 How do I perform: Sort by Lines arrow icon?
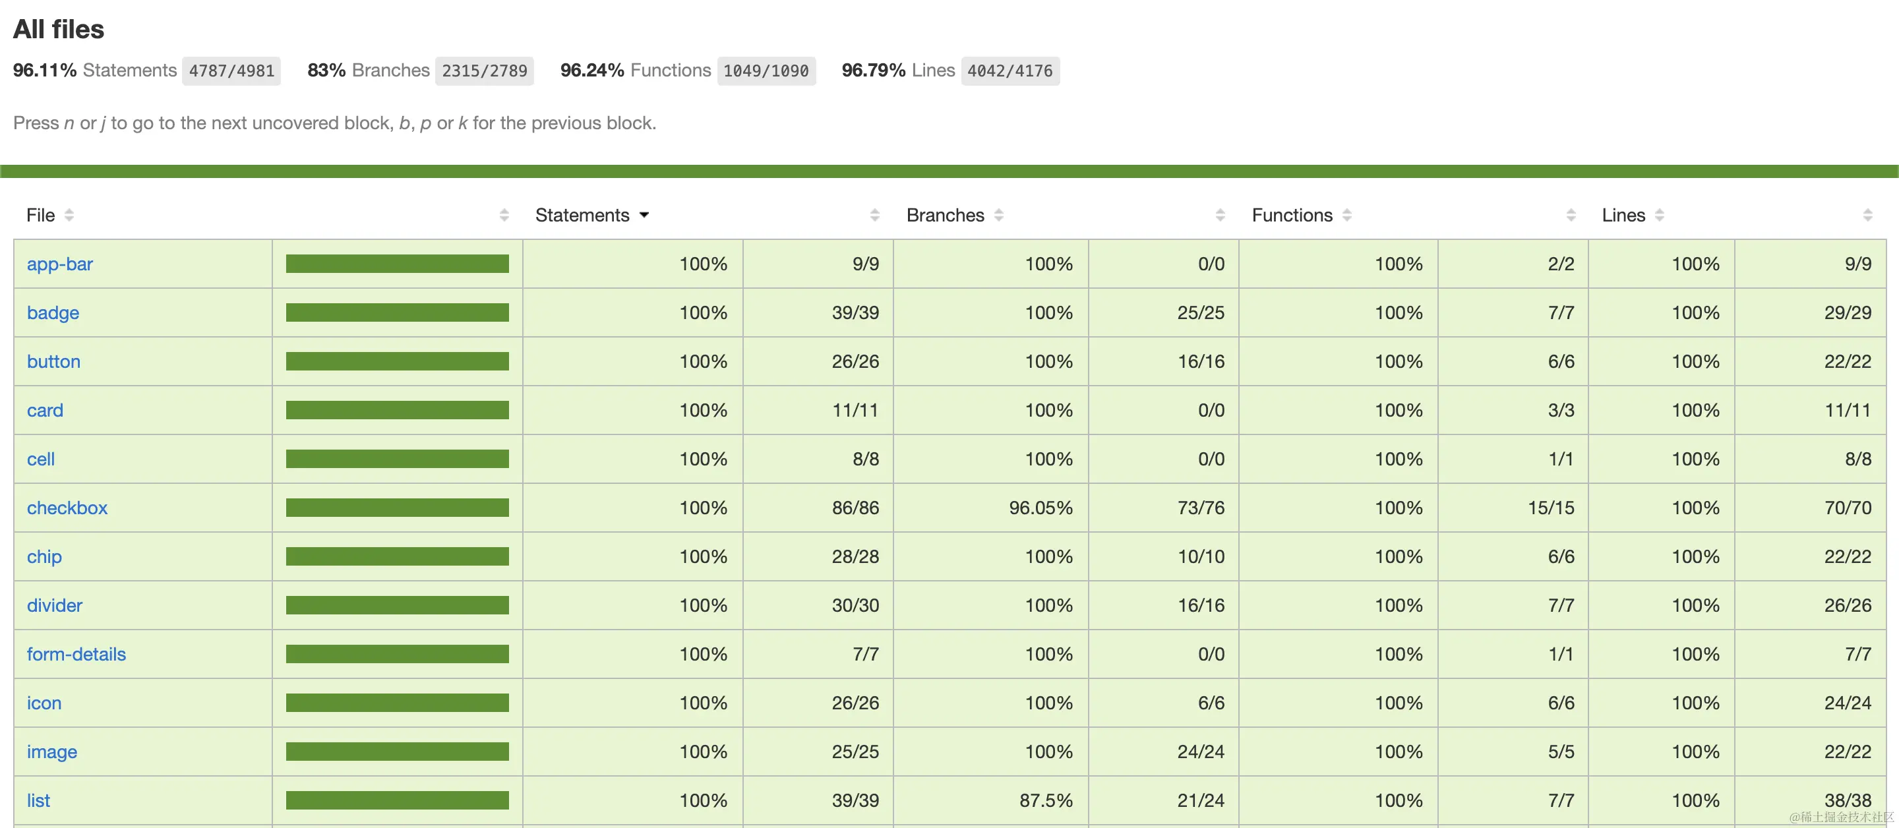[1660, 216]
